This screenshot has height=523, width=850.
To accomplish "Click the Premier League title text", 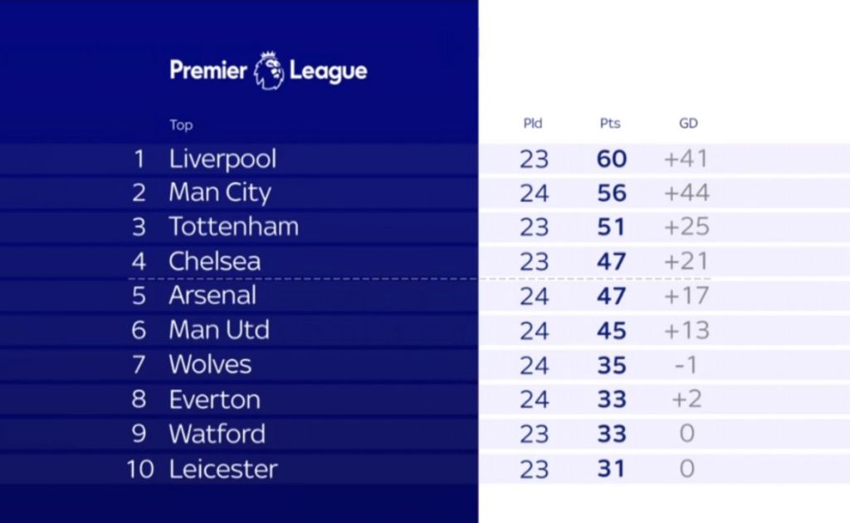I will click(x=268, y=71).
